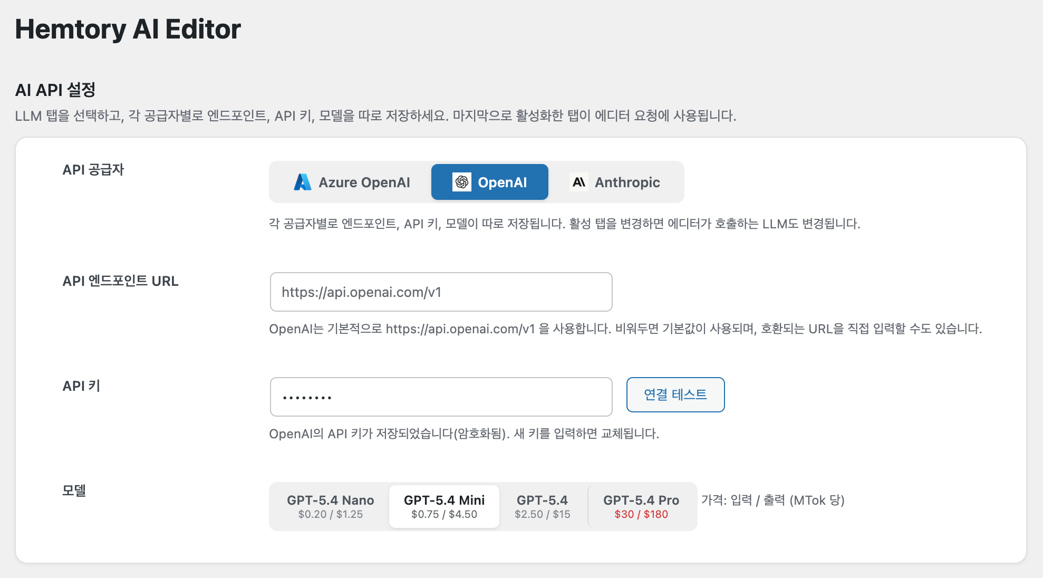Screen dimensions: 1043x578
Task: Focus the API 엔드포인트 URL field
Action: click(441, 292)
